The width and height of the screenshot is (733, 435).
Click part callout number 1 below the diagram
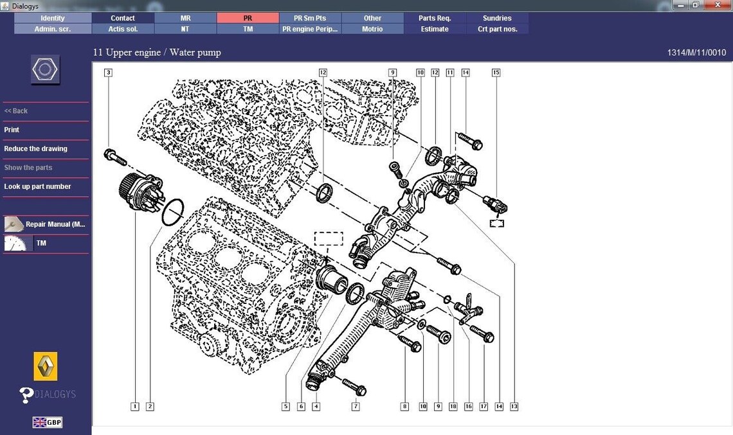pos(135,406)
